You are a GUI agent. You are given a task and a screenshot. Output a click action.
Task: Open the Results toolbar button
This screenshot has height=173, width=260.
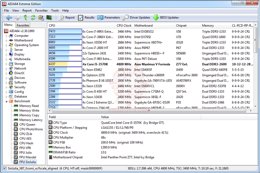pyautogui.click(x=86, y=18)
